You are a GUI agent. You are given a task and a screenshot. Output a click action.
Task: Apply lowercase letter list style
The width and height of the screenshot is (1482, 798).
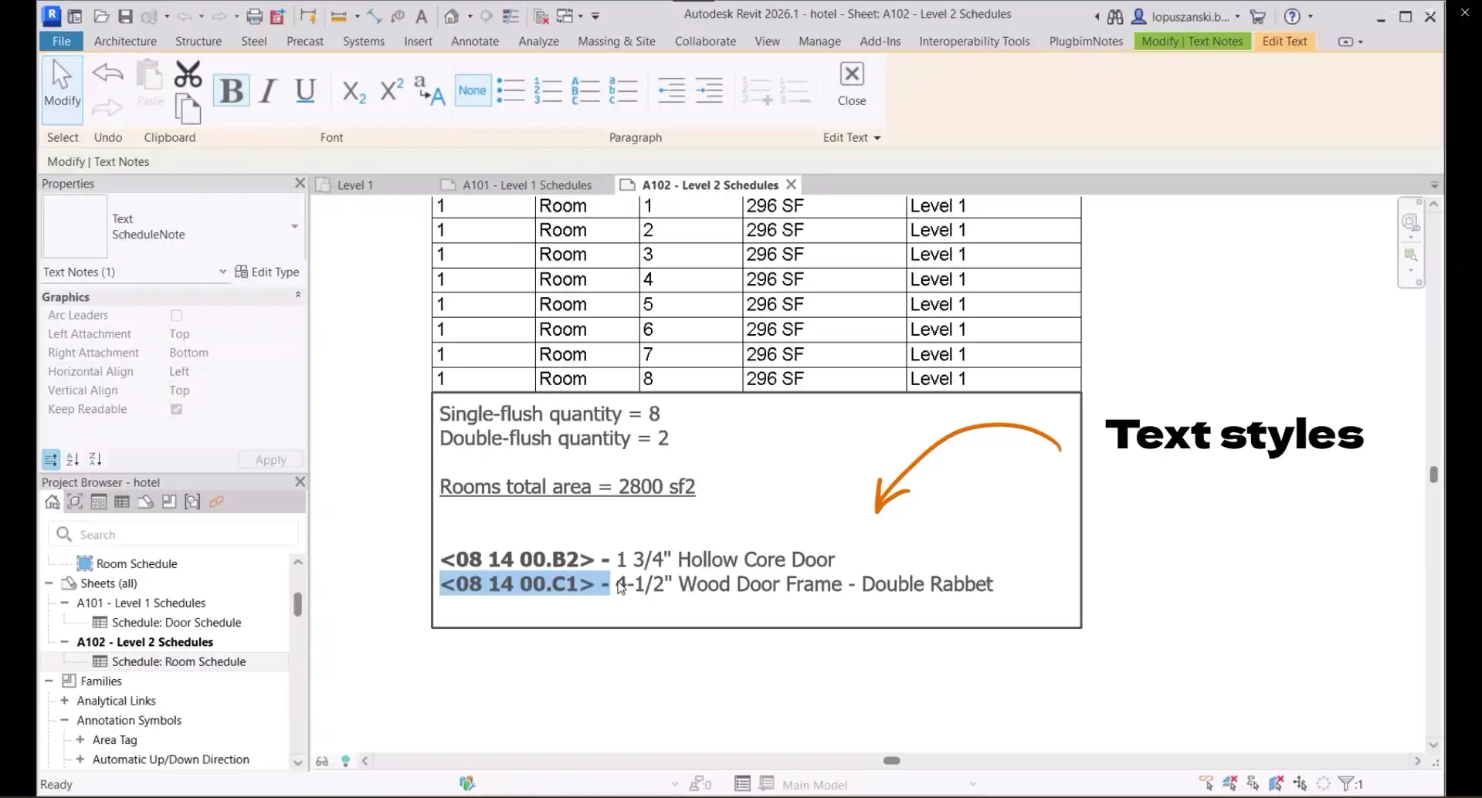tap(622, 91)
